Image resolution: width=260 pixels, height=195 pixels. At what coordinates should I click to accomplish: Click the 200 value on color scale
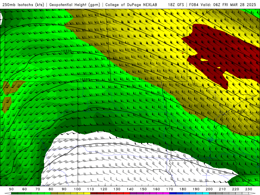[209, 189]
